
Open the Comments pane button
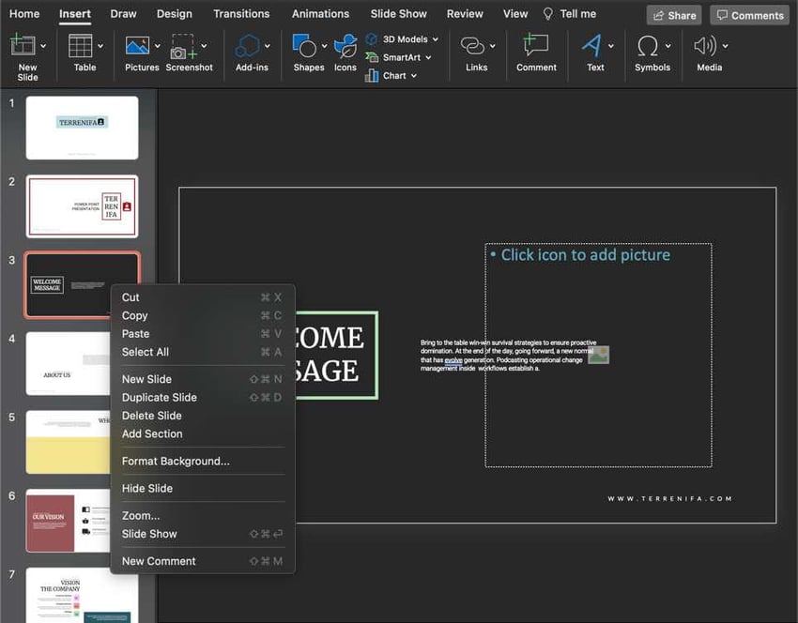pyautogui.click(x=749, y=15)
